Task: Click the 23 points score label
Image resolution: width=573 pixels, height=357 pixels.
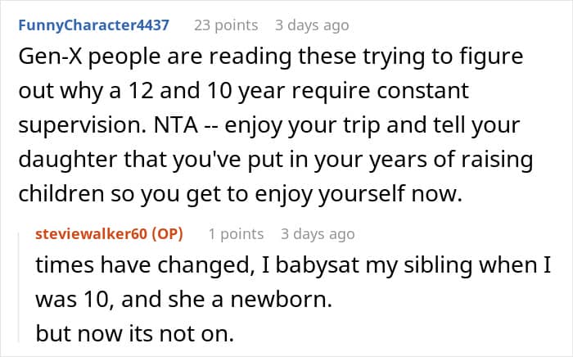Action: point(226,25)
